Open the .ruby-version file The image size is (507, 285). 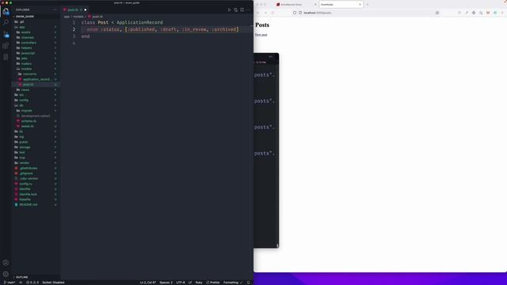[29, 179]
